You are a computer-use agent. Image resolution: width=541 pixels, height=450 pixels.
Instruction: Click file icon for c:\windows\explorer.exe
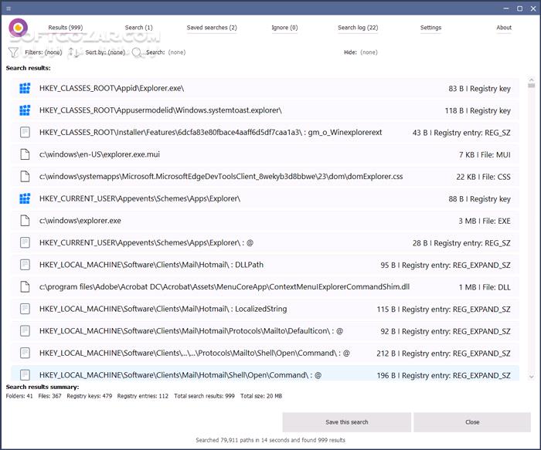25,221
